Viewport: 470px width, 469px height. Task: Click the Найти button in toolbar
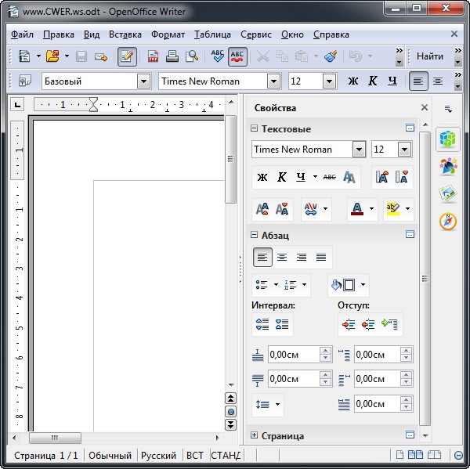429,56
